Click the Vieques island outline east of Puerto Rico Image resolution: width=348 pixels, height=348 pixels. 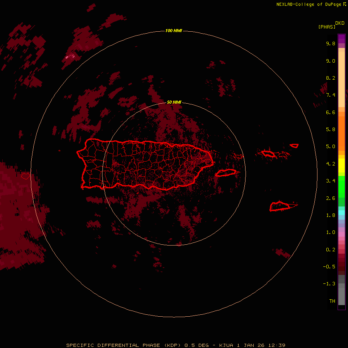[226, 173]
